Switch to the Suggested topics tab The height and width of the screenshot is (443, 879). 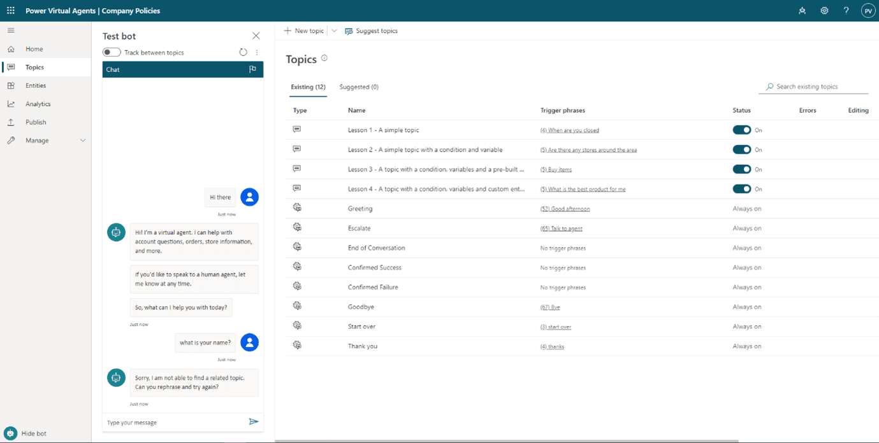point(358,87)
